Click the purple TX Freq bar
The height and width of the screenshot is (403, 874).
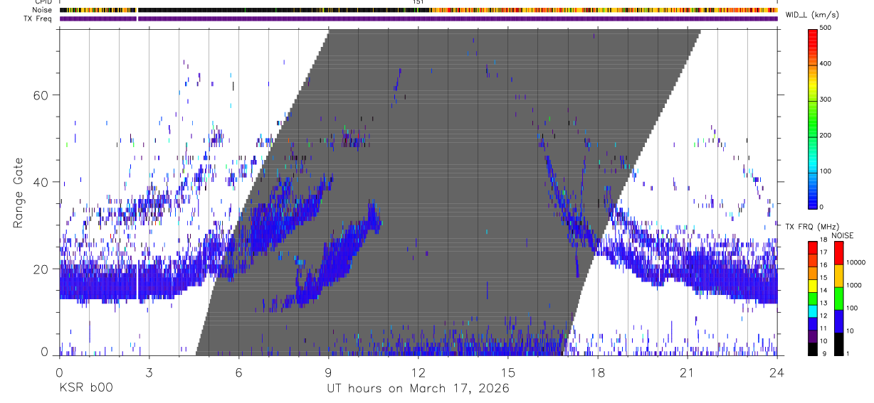point(418,18)
